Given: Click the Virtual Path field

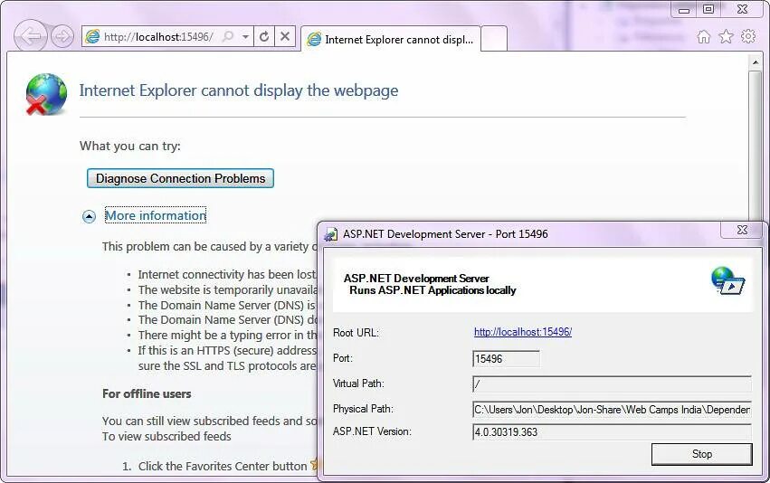Looking at the screenshot, I should [x=612, y=384].
